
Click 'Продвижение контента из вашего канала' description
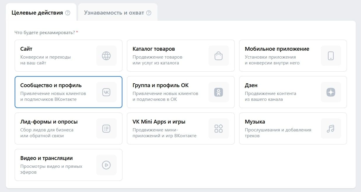271,96
